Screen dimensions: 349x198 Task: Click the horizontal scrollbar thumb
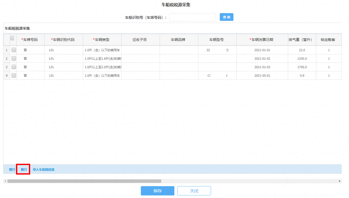point(84,181)
